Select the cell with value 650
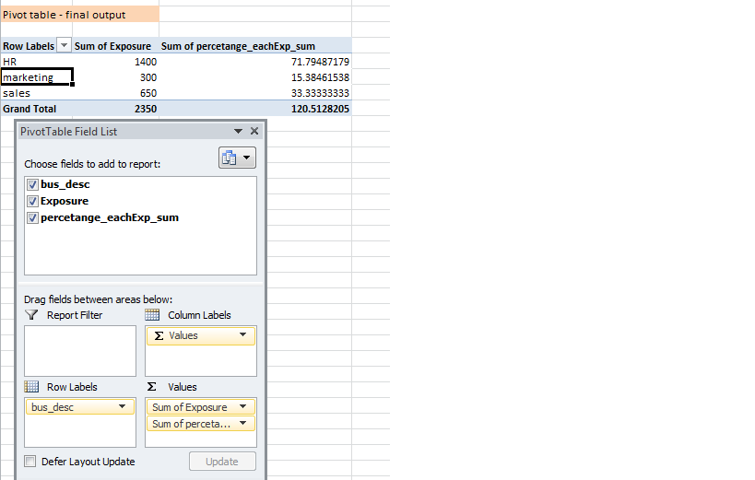The height and width of the screenshot is (480, 755). click(115, 93)
